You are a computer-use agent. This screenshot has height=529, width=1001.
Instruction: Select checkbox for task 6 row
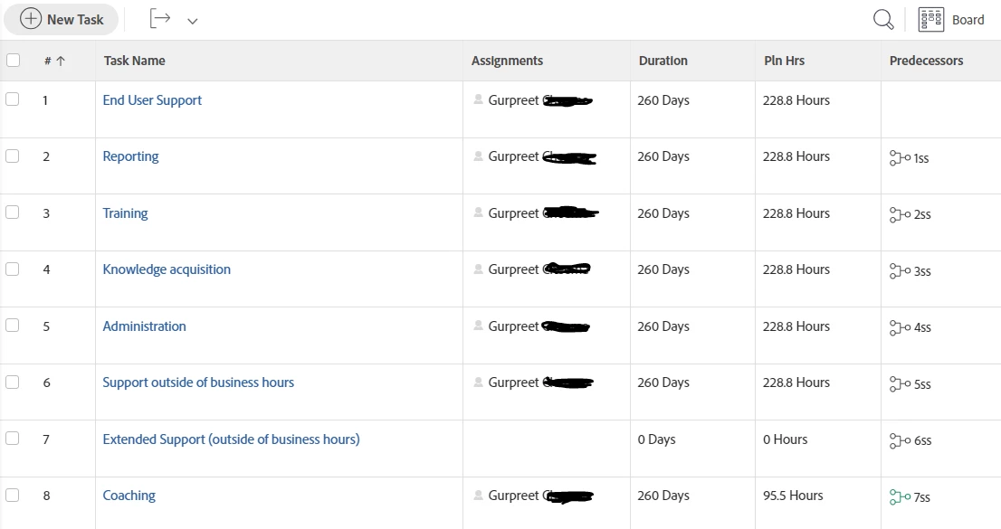click(12, 382)
